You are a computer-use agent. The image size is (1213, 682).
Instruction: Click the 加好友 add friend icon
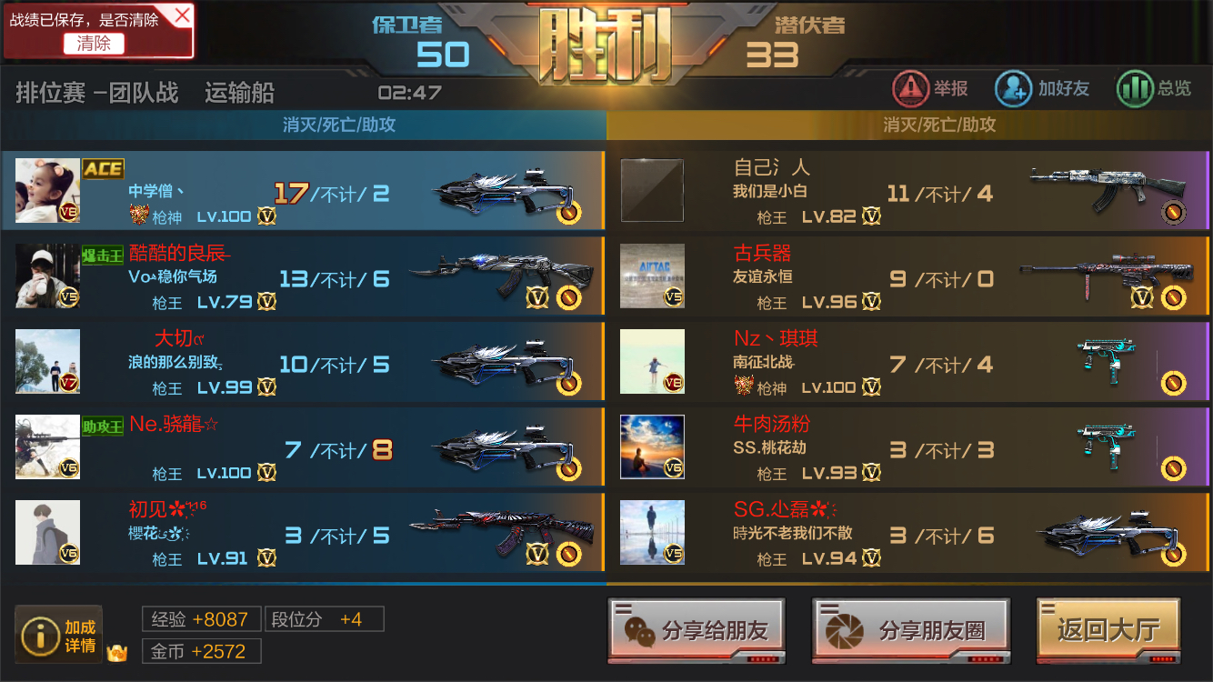1013,88
